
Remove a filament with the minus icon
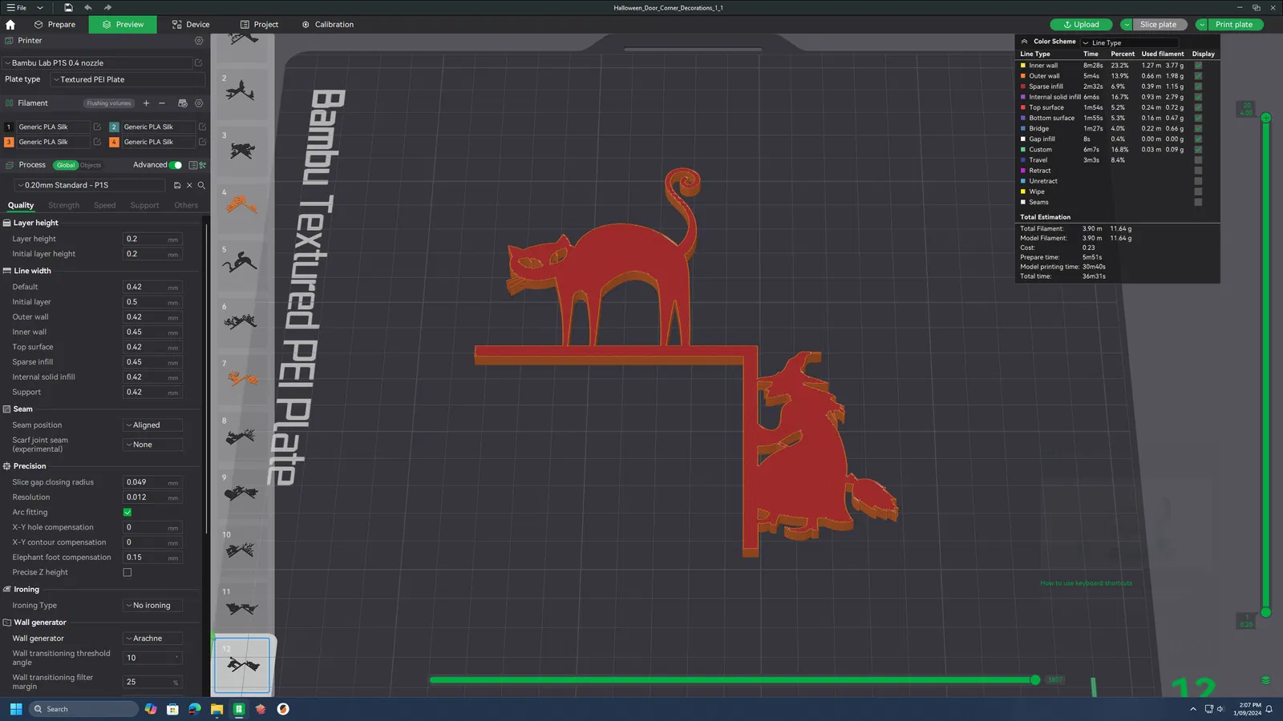point(162,103)
